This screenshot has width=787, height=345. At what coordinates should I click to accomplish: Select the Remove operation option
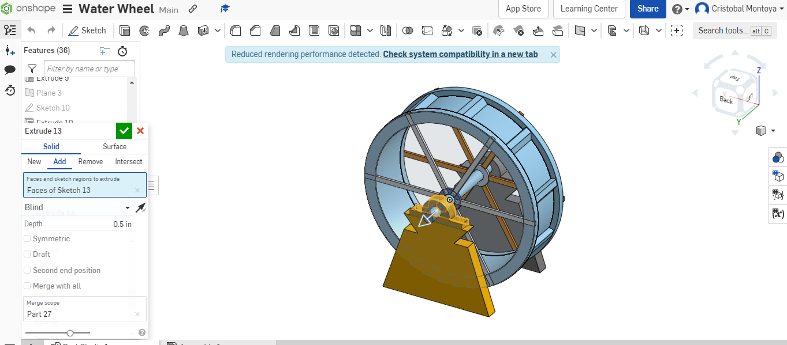[x=91, y=162]
